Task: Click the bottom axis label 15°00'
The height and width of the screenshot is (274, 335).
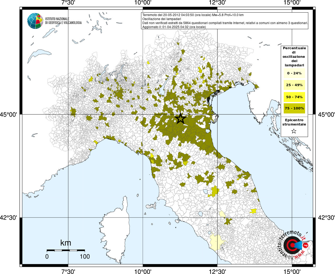Action: point(292,271)
